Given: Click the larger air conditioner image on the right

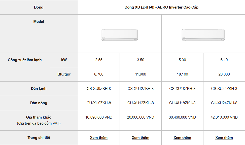Looking at the screenshot, I should [203, 35].
